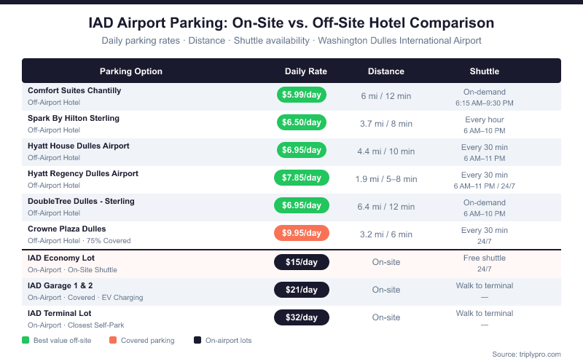Open Comfort Suites Chantilly parking option
Viewport: 583px width, 364px height.
(74, 90)
